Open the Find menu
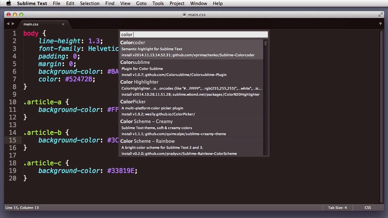 tap(110, 4)
